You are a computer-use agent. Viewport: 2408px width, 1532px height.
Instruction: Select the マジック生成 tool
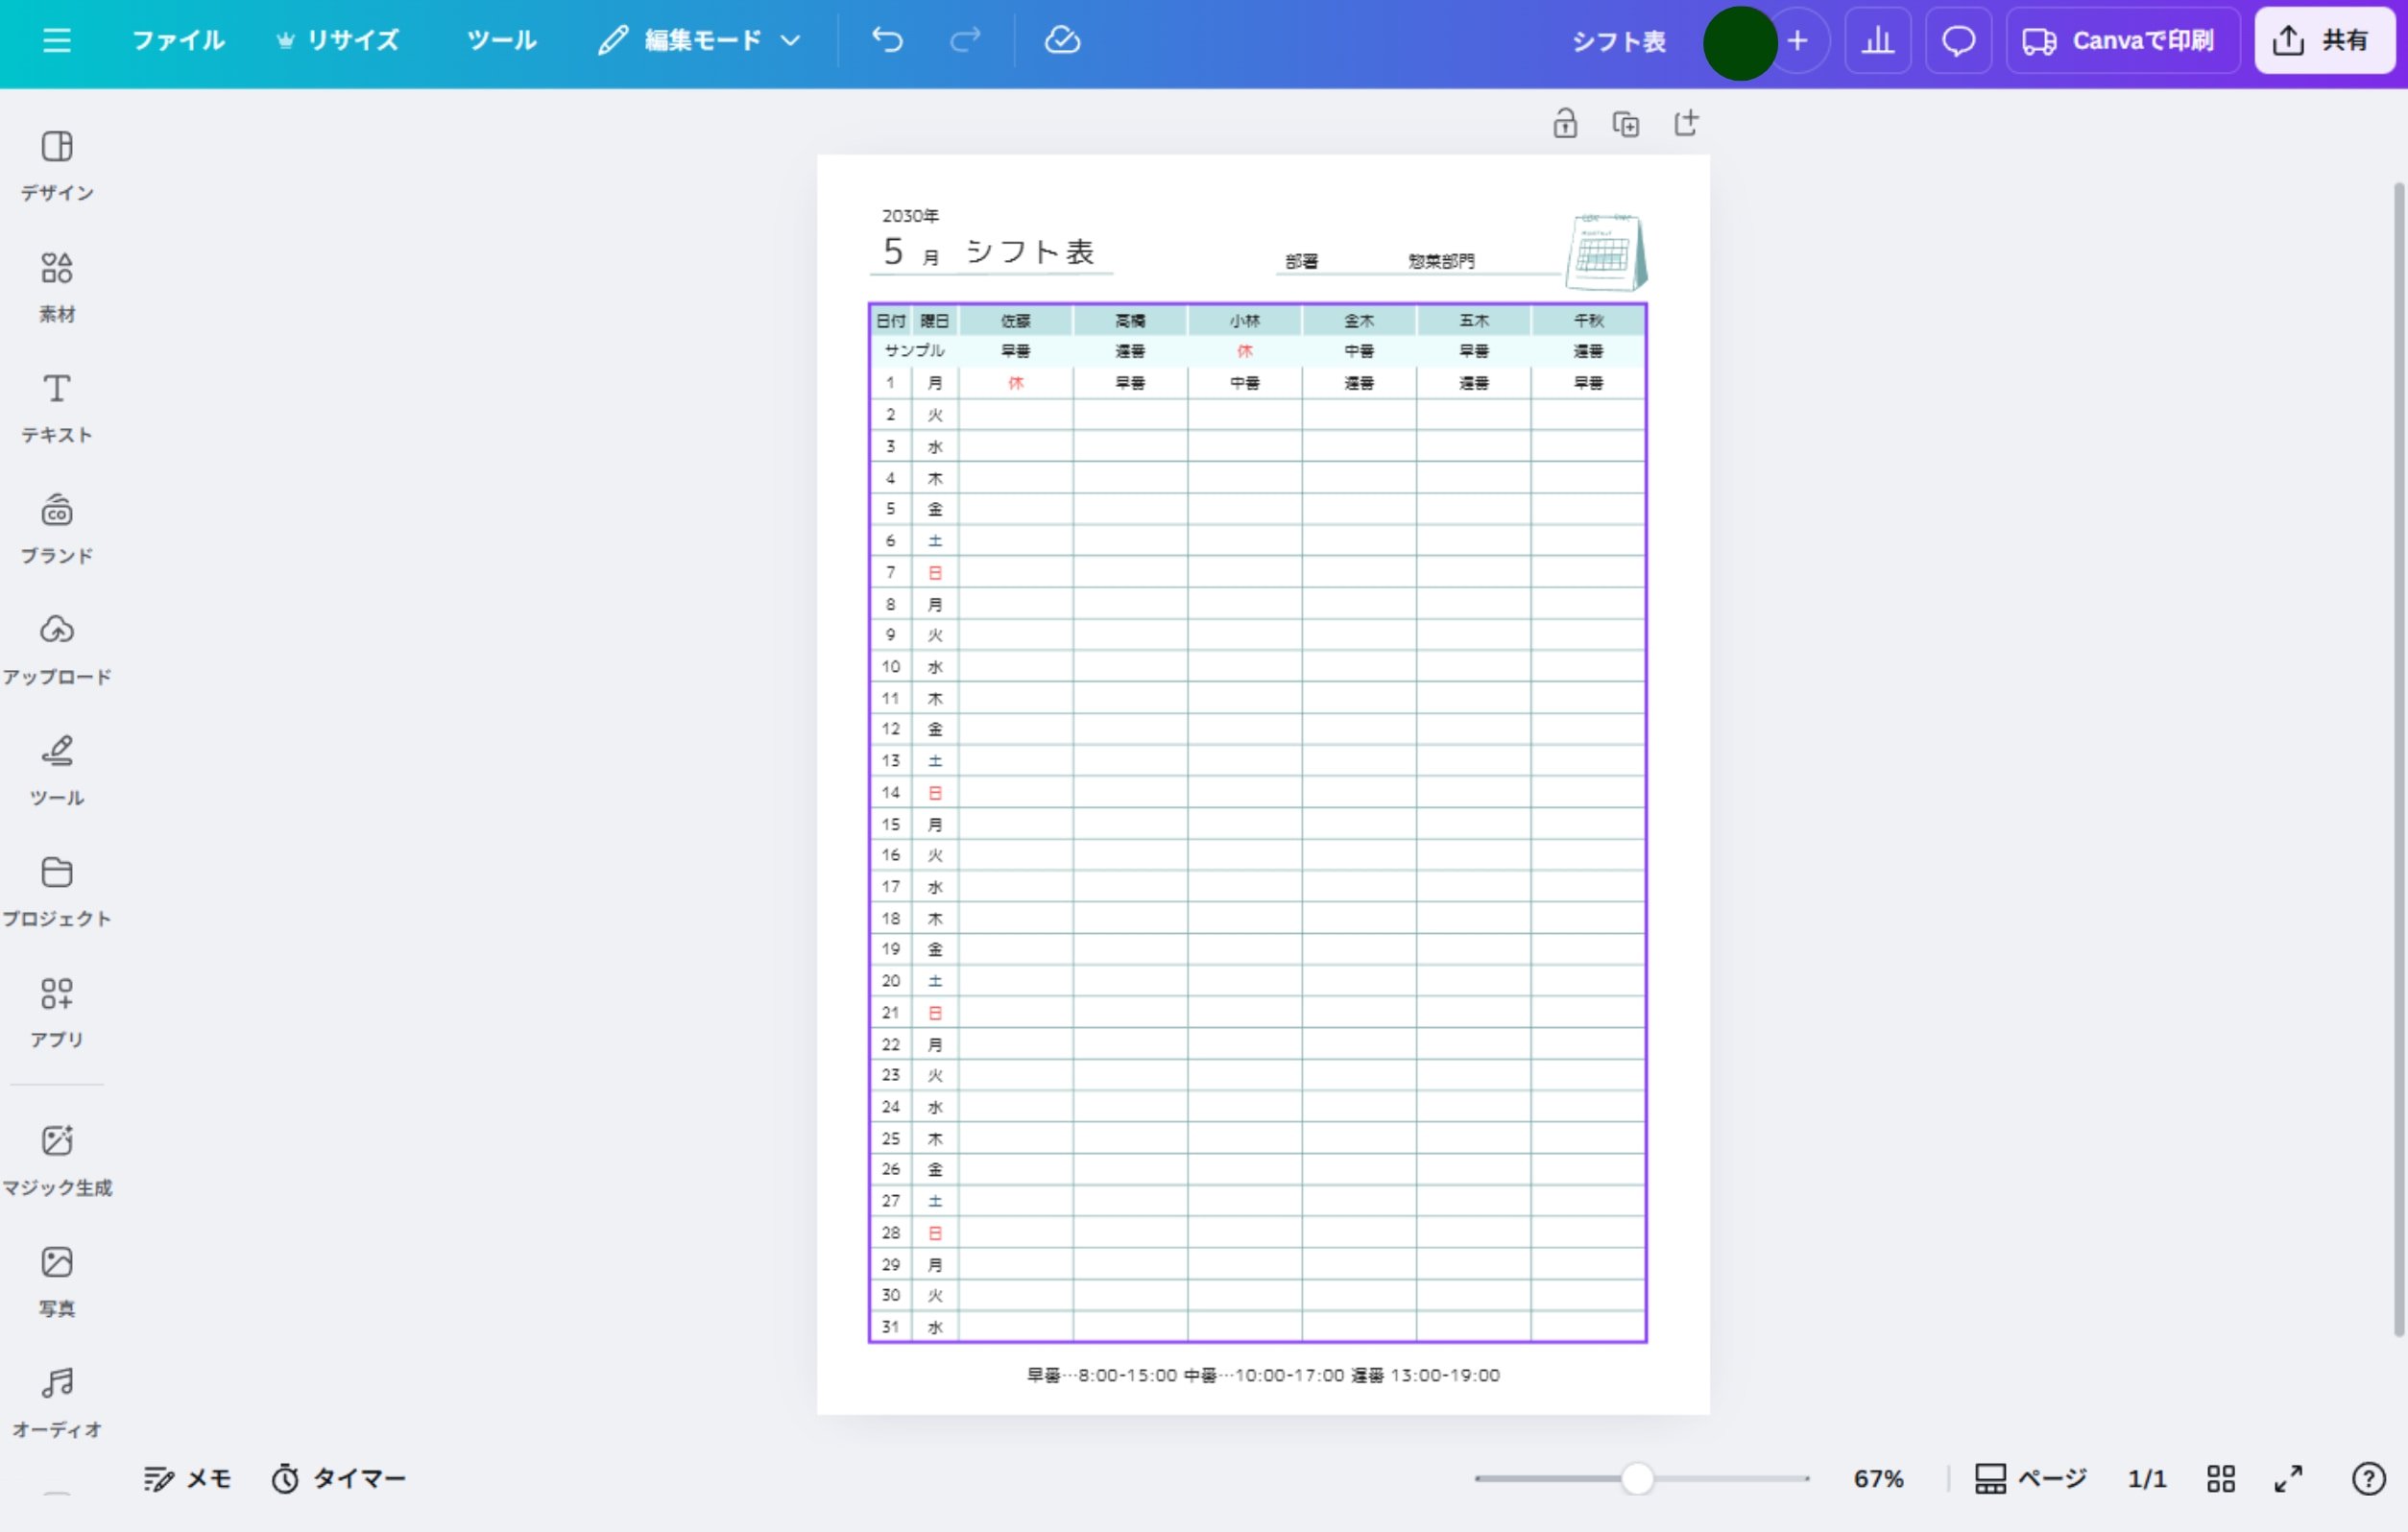[x=58, y=1157]
